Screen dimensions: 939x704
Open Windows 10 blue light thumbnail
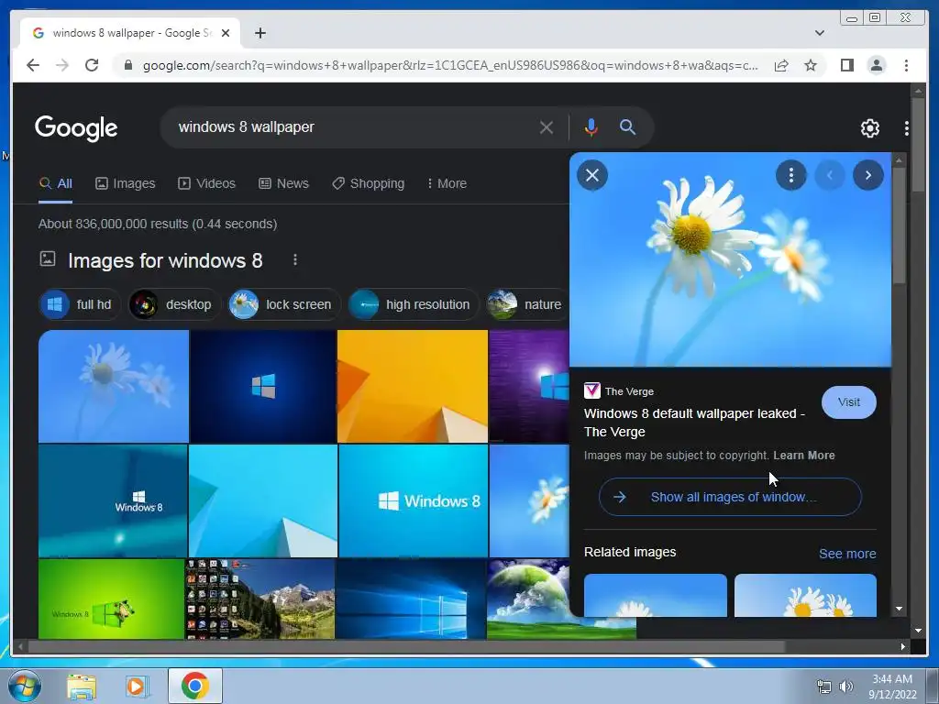coord(410,599)
